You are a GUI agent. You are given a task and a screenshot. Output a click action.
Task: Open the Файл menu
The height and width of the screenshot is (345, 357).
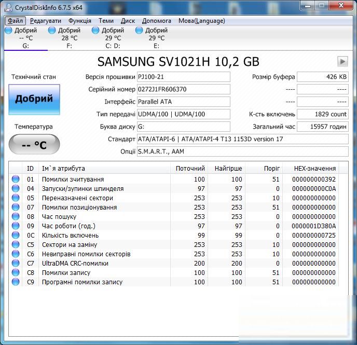click(x=15, y=21)
